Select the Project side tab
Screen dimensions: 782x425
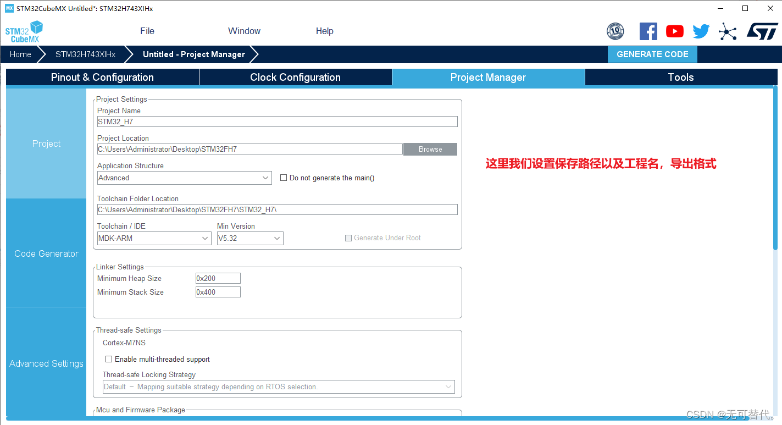pos(46,143)
